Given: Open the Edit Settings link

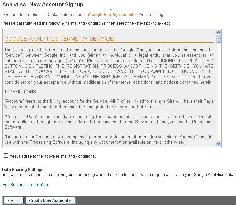Looking at the screenshot, I should click(x=14, y=185).
